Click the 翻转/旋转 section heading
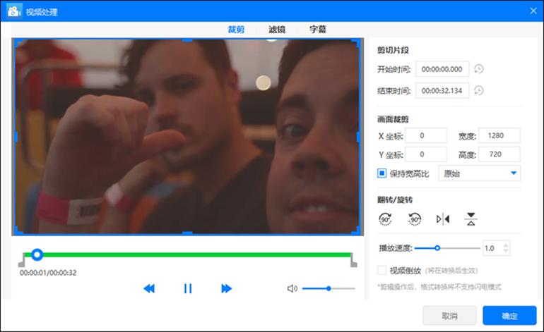544x332 pixels. [395, 199]
